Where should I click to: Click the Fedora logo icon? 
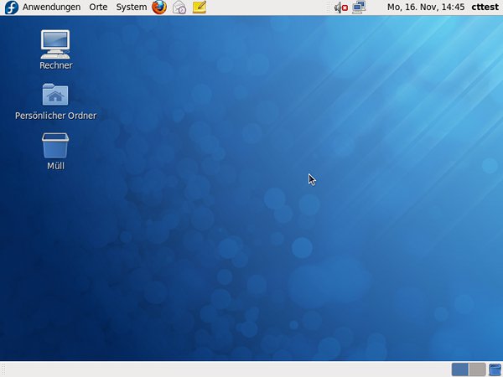pos(12,8)
